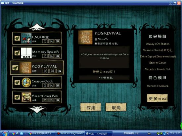Toggle the Memory Spike Fix checkbox
This screenshot has width=182, height=136.
pyautogui.click(x=17, y=53)
